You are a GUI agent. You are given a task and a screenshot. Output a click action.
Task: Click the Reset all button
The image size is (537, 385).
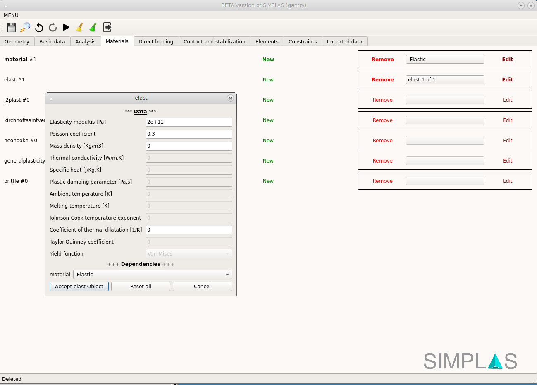point(141,287)
